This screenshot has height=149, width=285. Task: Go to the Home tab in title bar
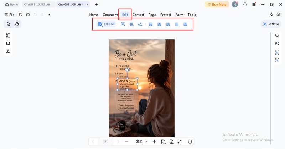[11, 5]
